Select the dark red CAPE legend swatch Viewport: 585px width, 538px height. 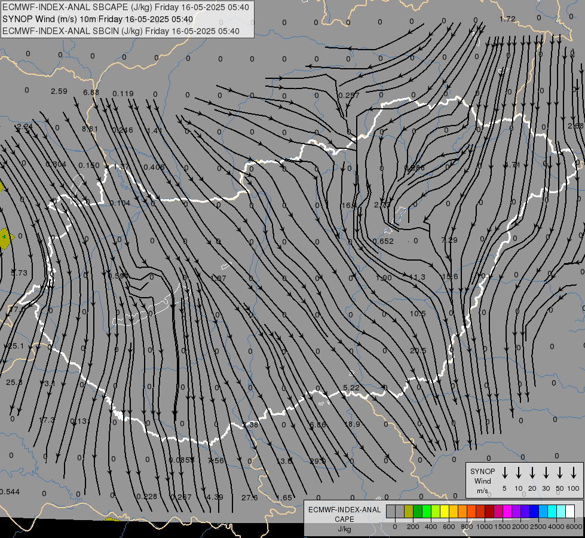click(x=489, y=511)
